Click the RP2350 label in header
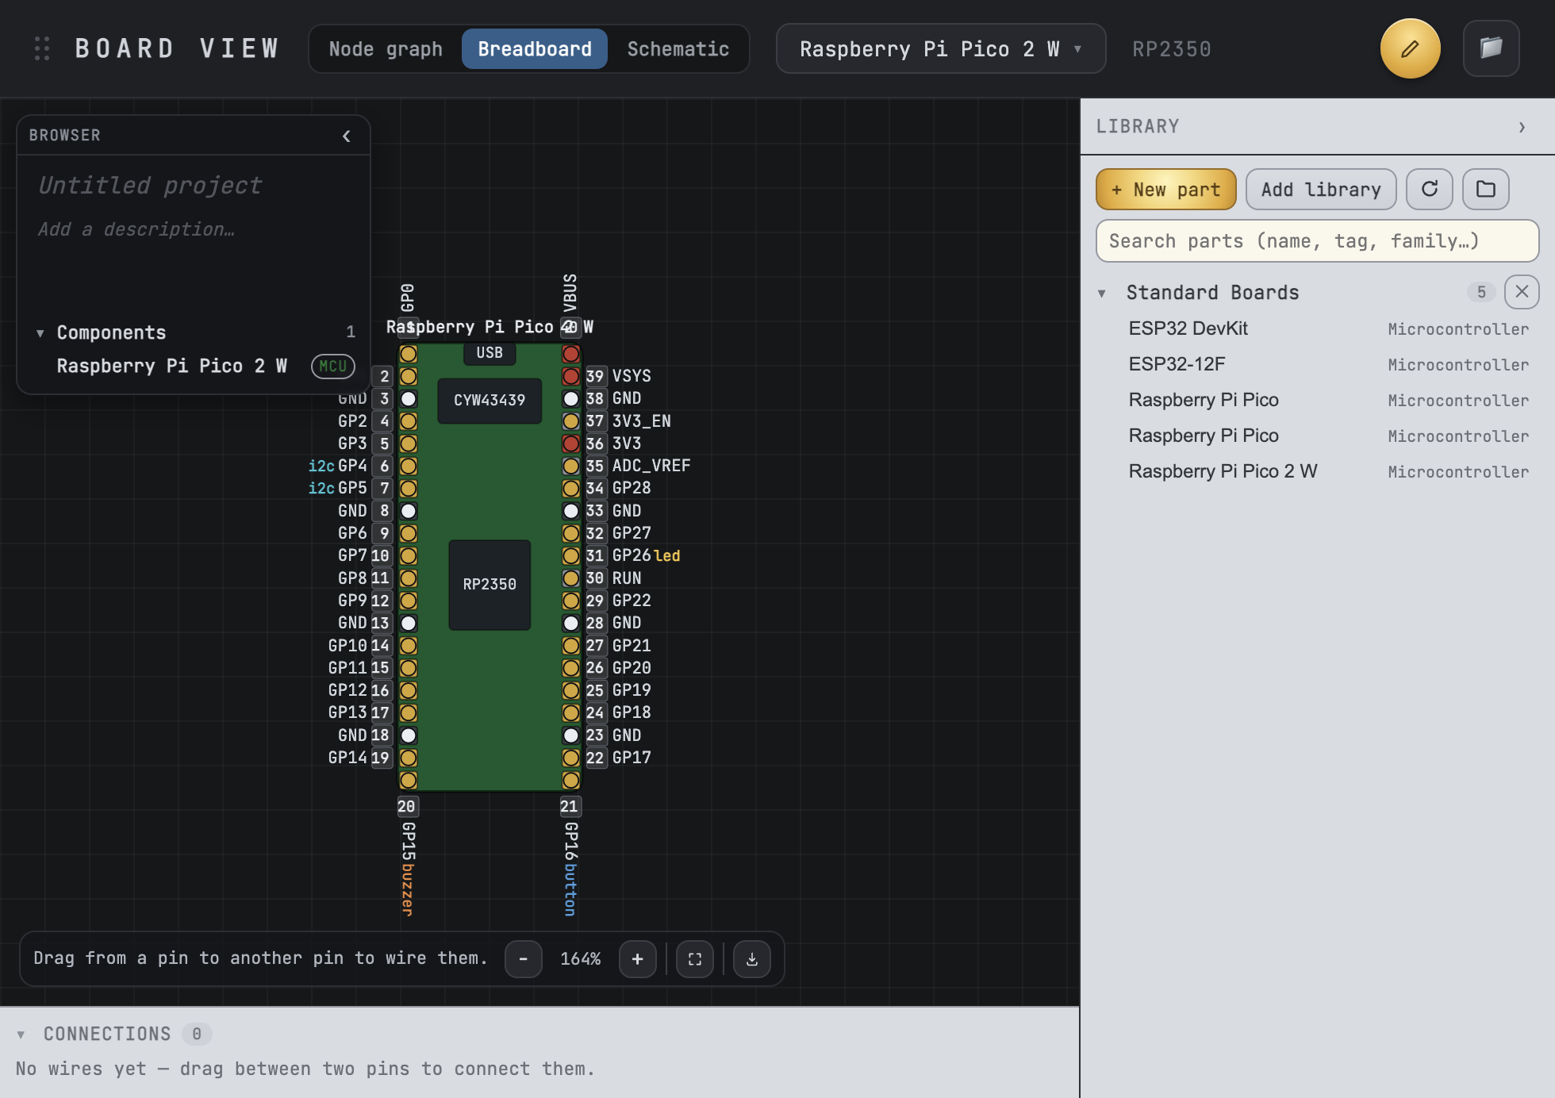The width and height of the screenshot is (1555, 1098). tap(1172, 49)
